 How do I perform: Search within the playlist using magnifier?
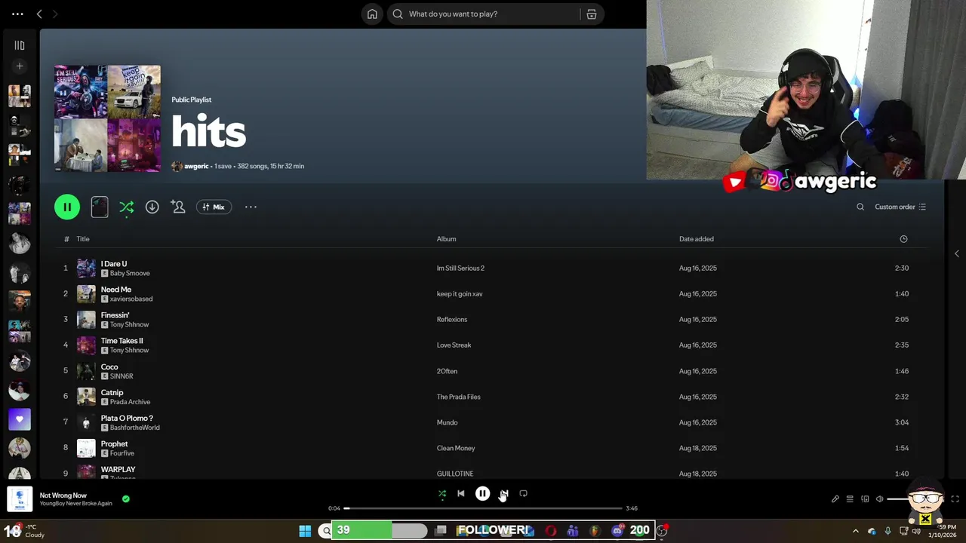pos(860,207)
